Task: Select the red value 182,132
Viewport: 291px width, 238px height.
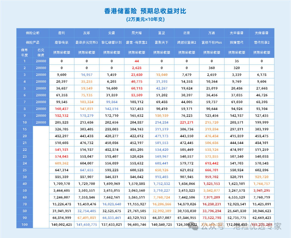Action: click(62, 115)
